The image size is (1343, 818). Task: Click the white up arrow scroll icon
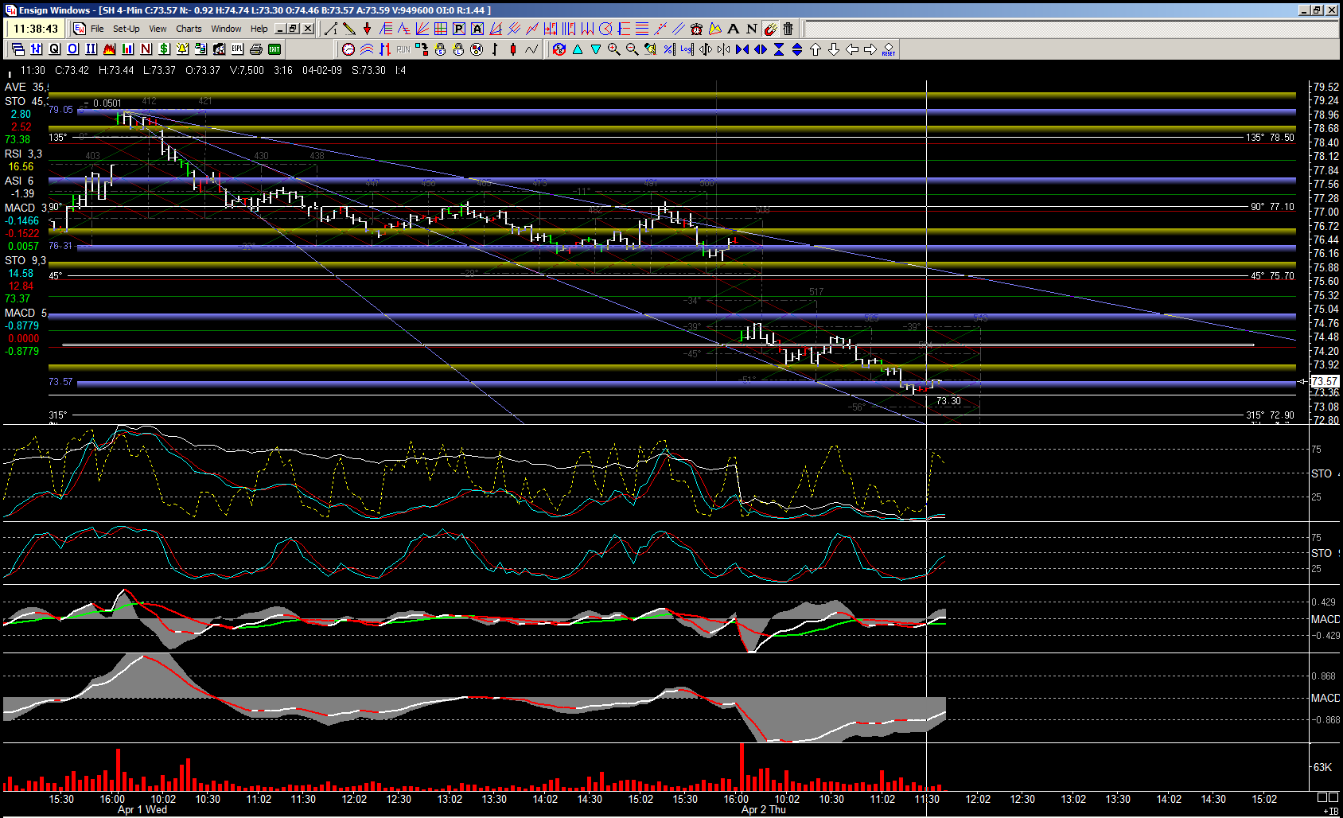[816, 49]
